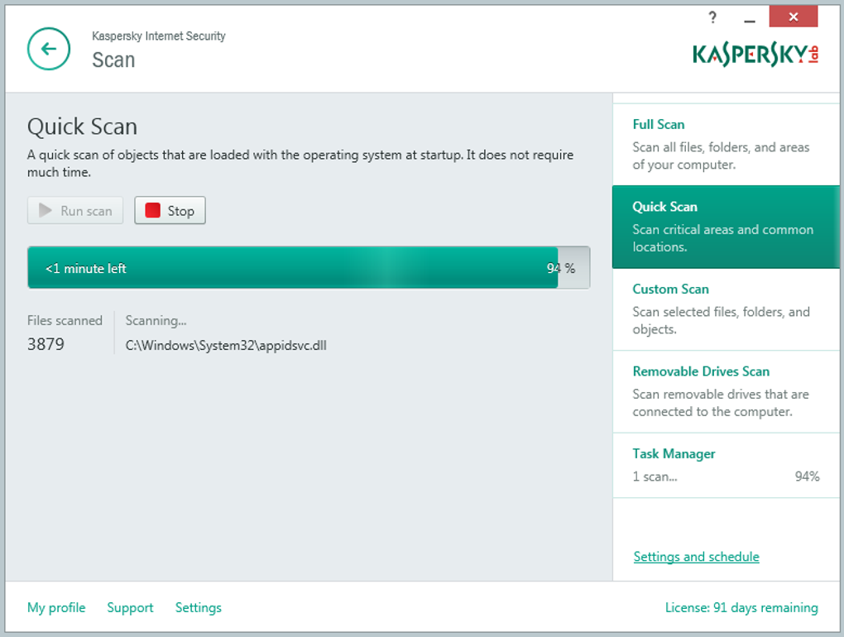The height and width of the screenshot is (637, 844).
Task: Click License: 91 days remaining
Action: (x=741, y=608)
